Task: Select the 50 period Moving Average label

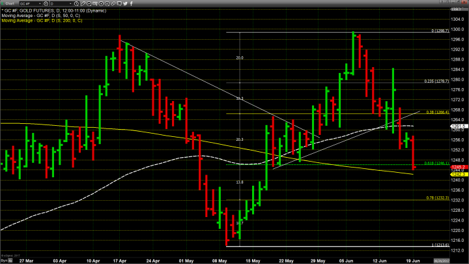Action: point(40,16)
